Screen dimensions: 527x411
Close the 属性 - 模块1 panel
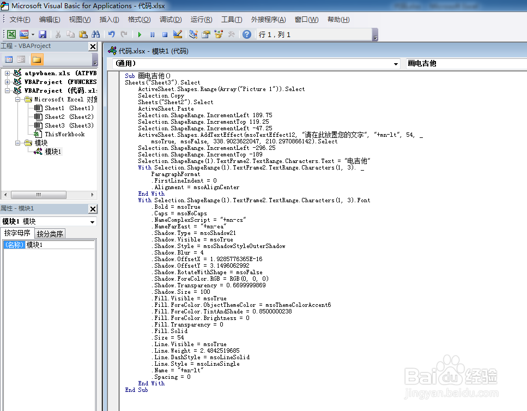pos(93,209)
